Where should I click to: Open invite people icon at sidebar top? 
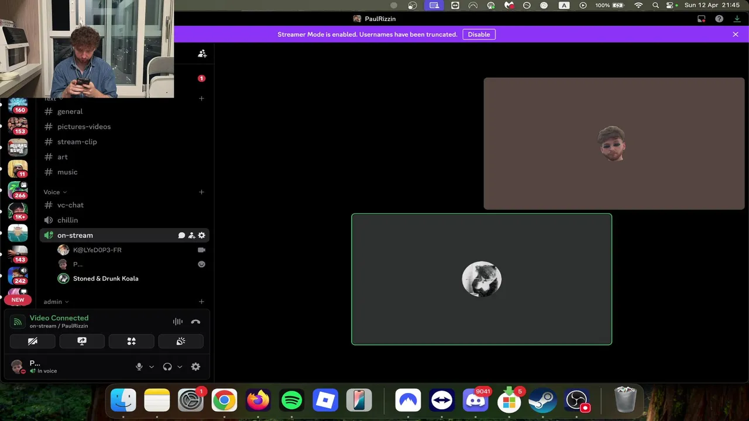(x=202, y=53)
